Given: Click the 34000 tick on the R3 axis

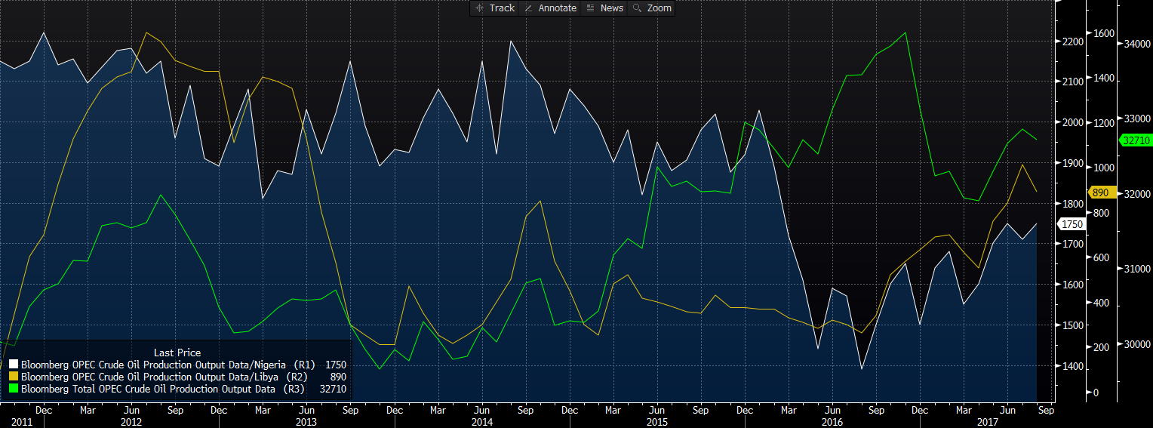Looking at the screenshot, I should coord(1136,45).
